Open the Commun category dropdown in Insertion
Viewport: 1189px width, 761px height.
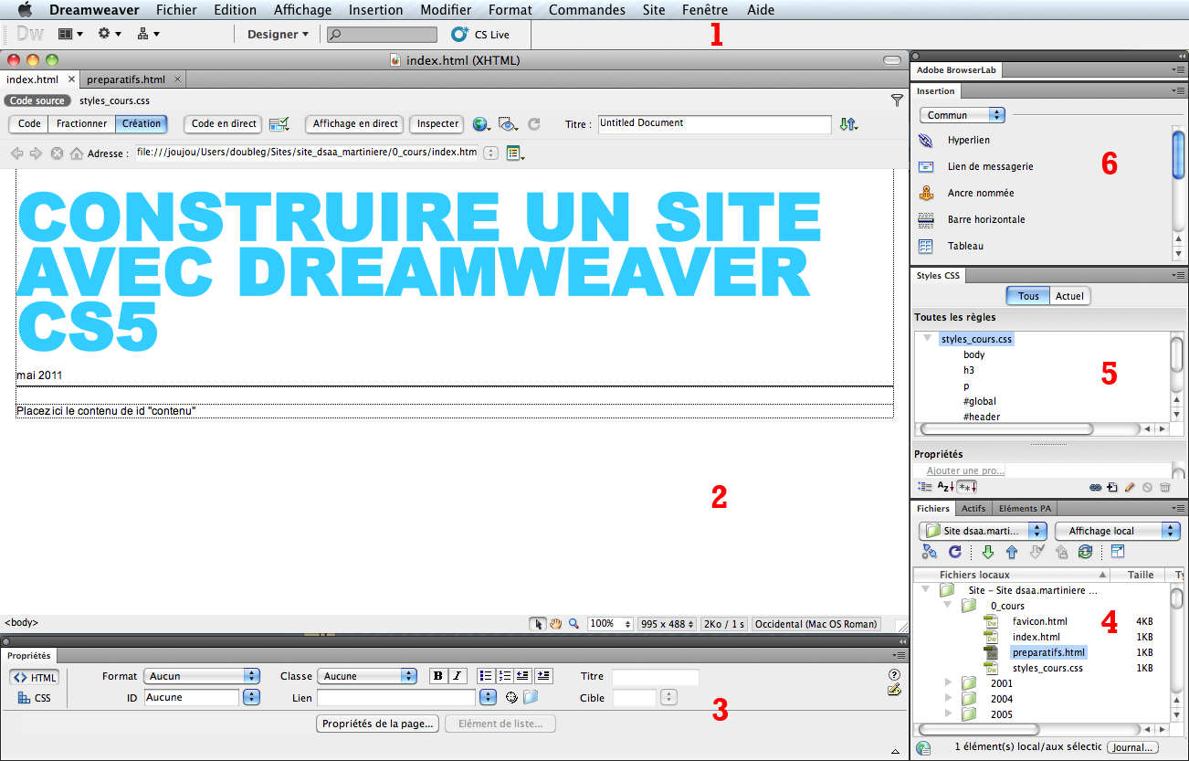[963, 115]
